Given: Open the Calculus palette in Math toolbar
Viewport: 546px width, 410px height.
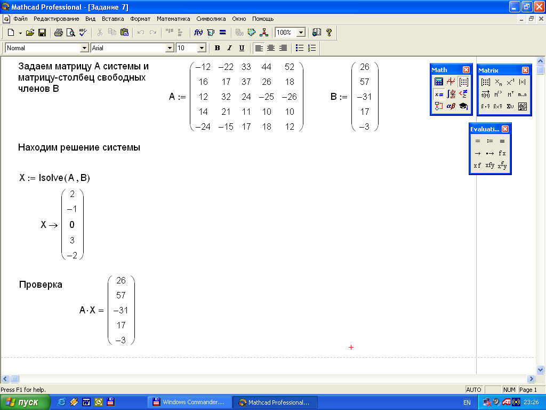Looking at the screenshot, I should tap(451, 94).
